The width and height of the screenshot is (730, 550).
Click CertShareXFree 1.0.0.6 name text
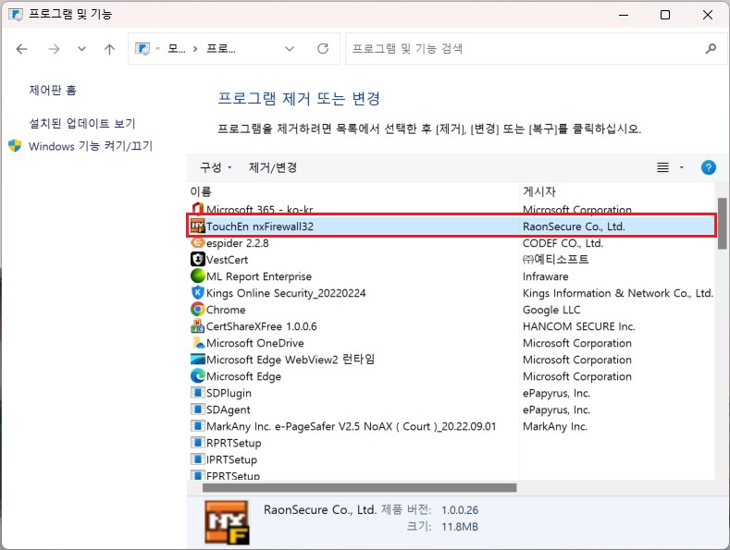(x=262, y=326)
